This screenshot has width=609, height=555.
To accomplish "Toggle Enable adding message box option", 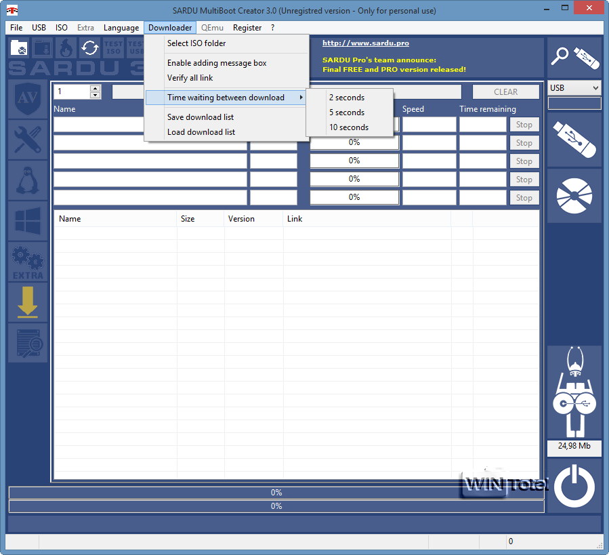I will (227, 63).
